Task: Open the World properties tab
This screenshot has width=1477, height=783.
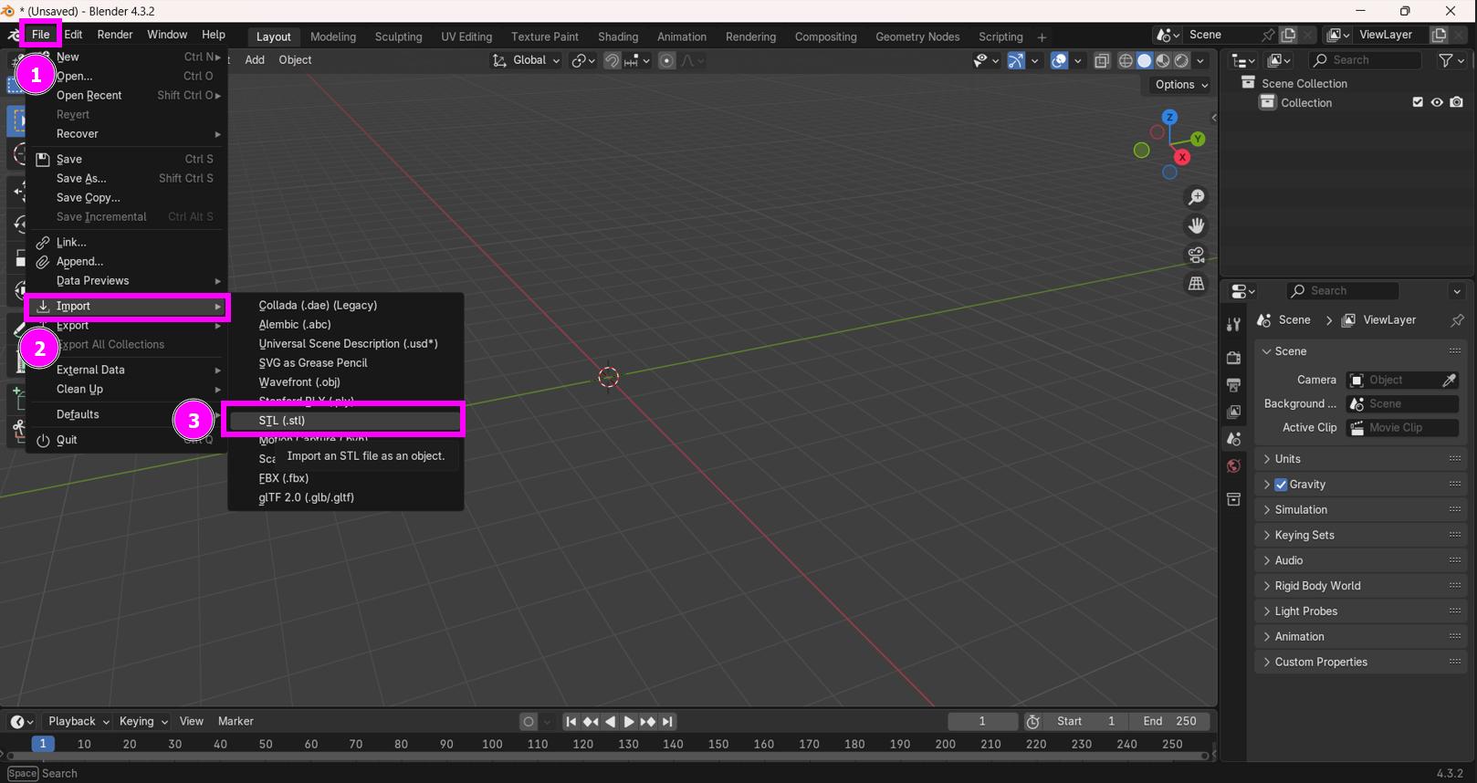Action: [1233, 466]
